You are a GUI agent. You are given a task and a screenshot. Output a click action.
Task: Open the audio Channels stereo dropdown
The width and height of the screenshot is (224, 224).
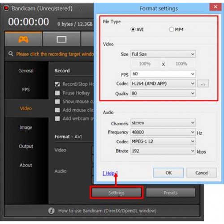163,123
